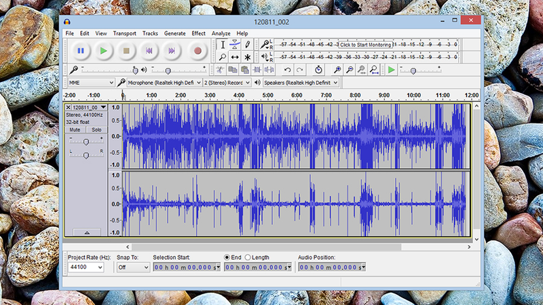Mute the 120811_00 track

75,129
